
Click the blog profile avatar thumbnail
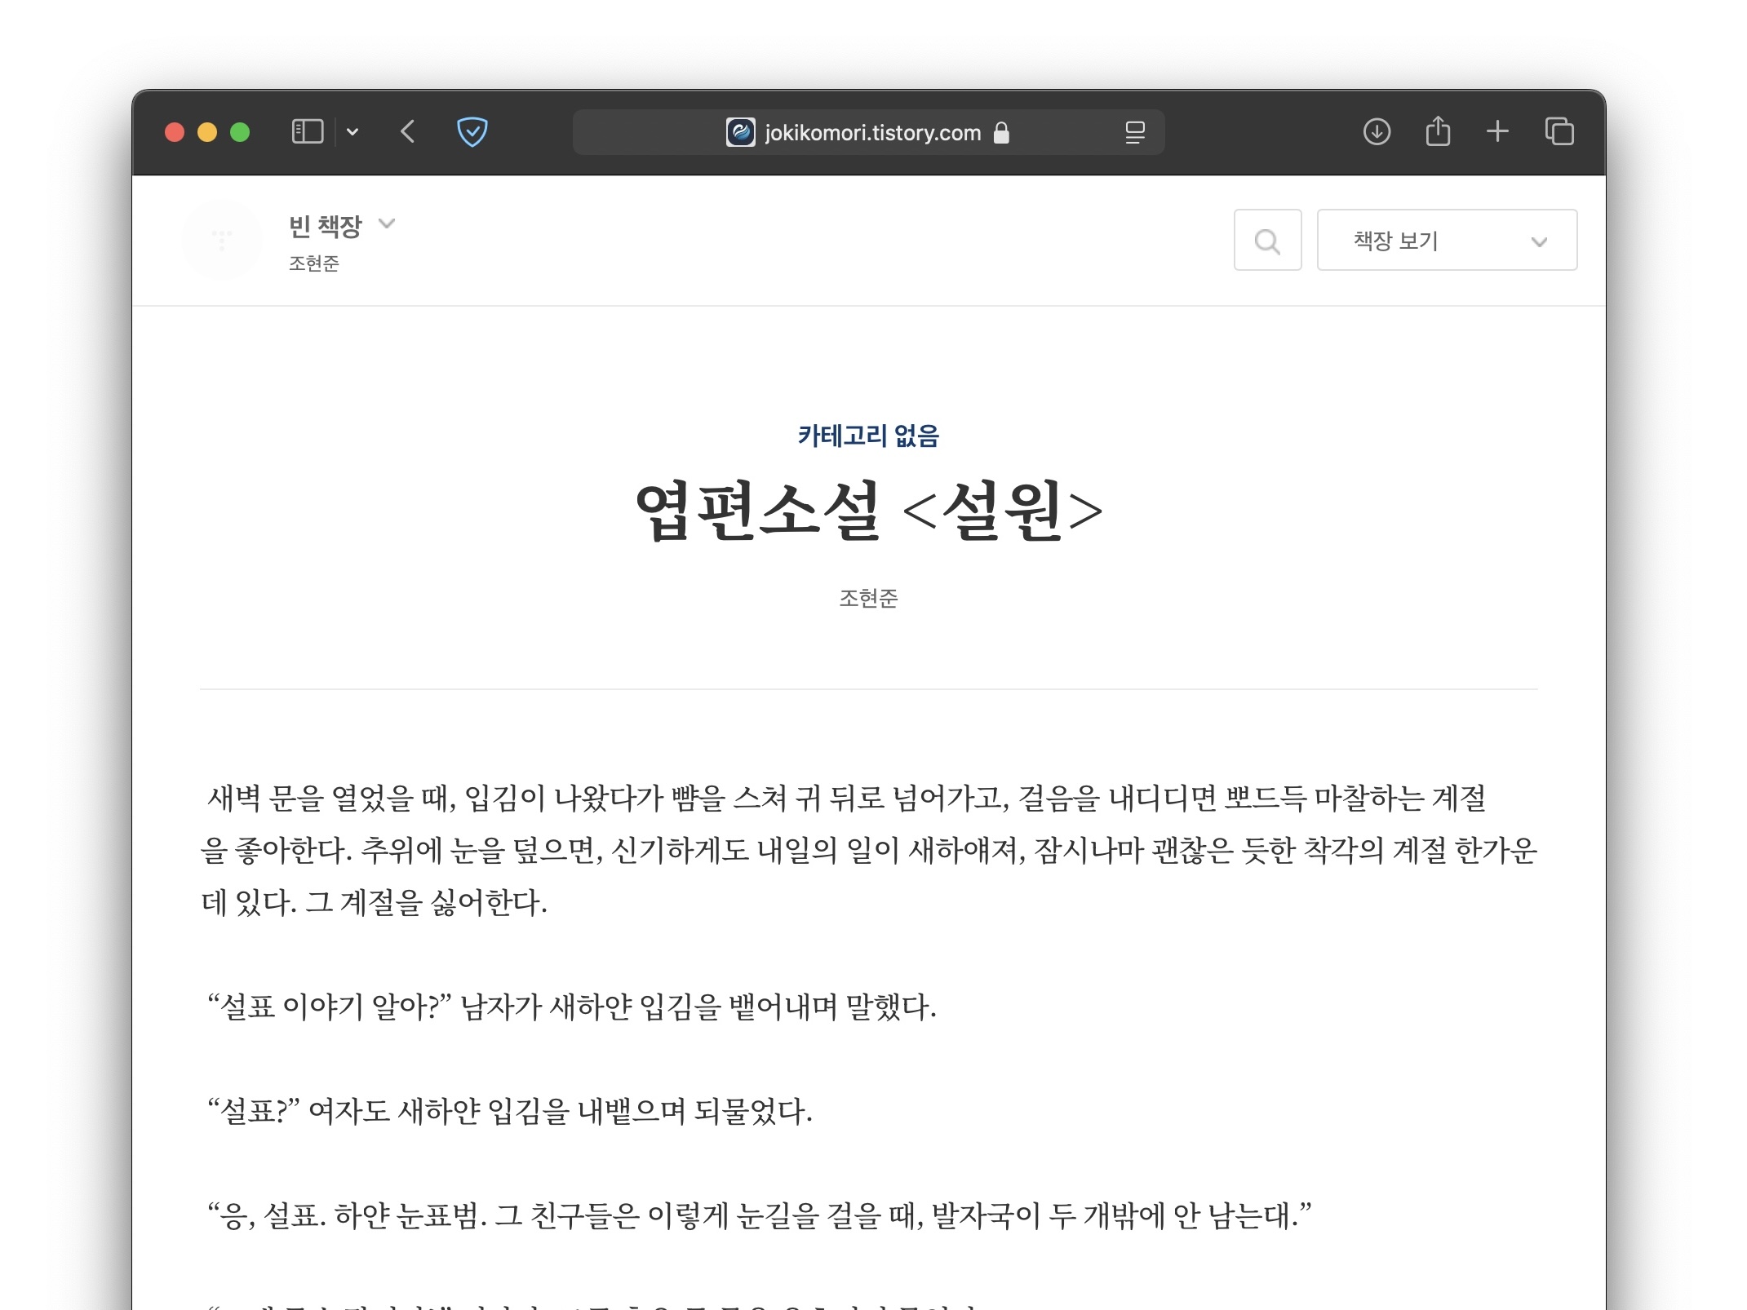pos(222,240)
